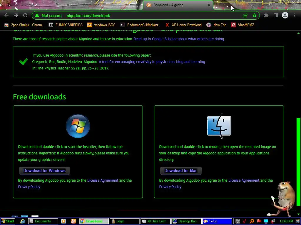Viewport: 301px width, 225px height.
Task: Open the Chrome three-dot menu
Action: tap(295, 15)
